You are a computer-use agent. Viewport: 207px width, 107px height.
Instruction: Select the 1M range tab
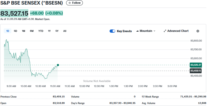coord(23,31)
